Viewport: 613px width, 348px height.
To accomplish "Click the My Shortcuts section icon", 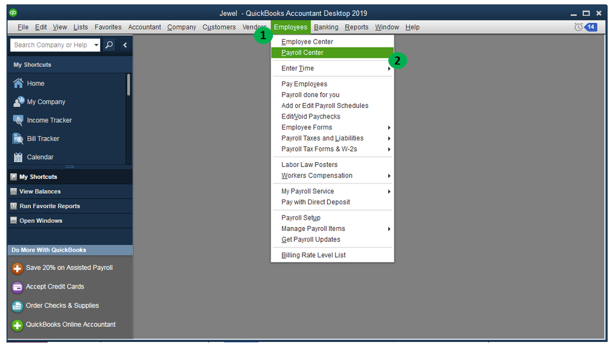I will pyautogui.click(x=13, y=177).
